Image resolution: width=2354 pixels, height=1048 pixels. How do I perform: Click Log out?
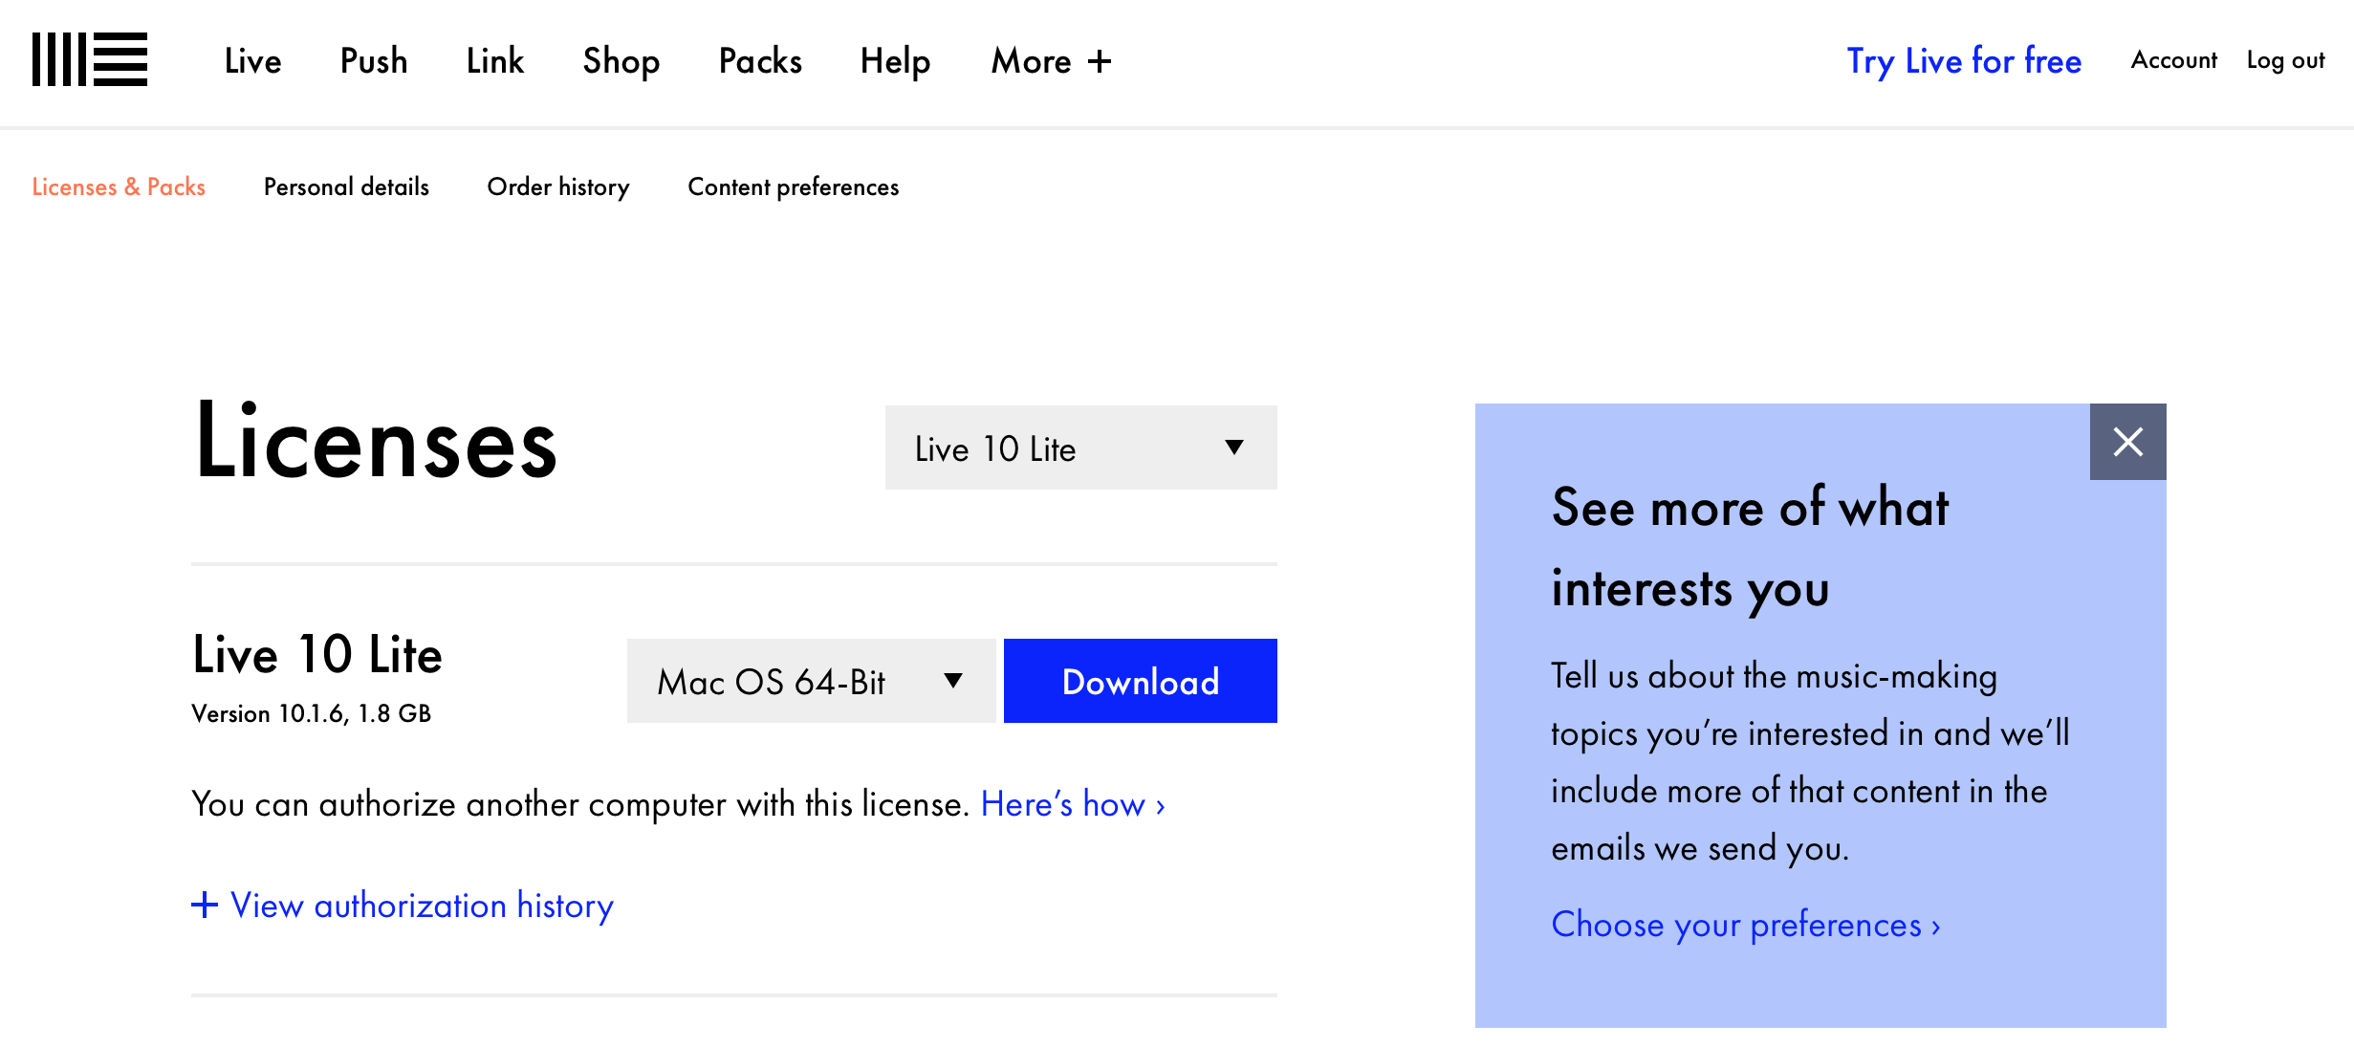pyautogui.click(x=2285, y=60)
